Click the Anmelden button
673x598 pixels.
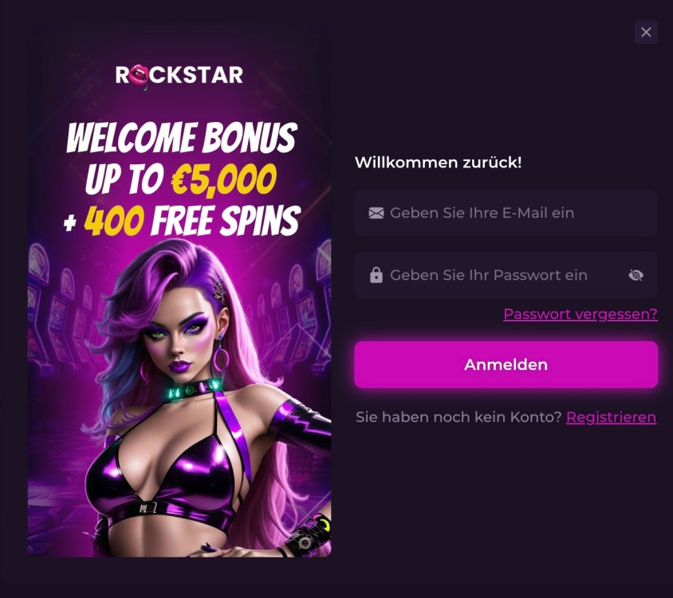(x=506, y=365)
